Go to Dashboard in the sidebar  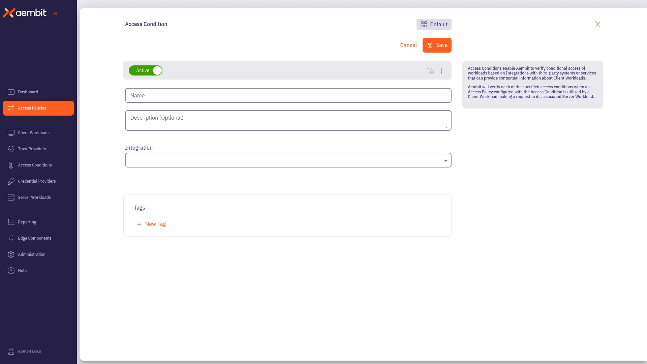(x=28, y=92)
